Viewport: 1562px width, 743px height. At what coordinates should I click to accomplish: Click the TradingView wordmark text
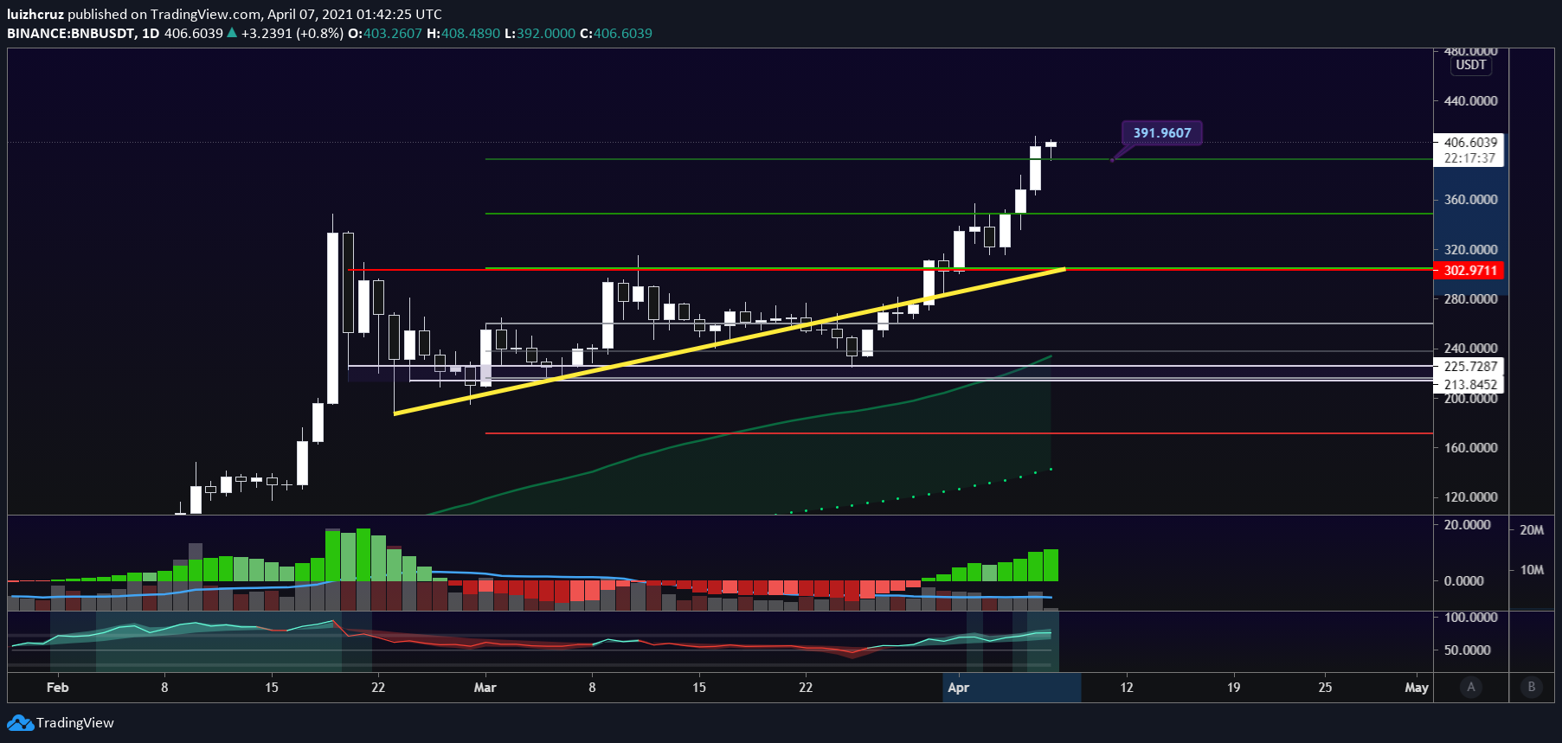click(75, 723)
